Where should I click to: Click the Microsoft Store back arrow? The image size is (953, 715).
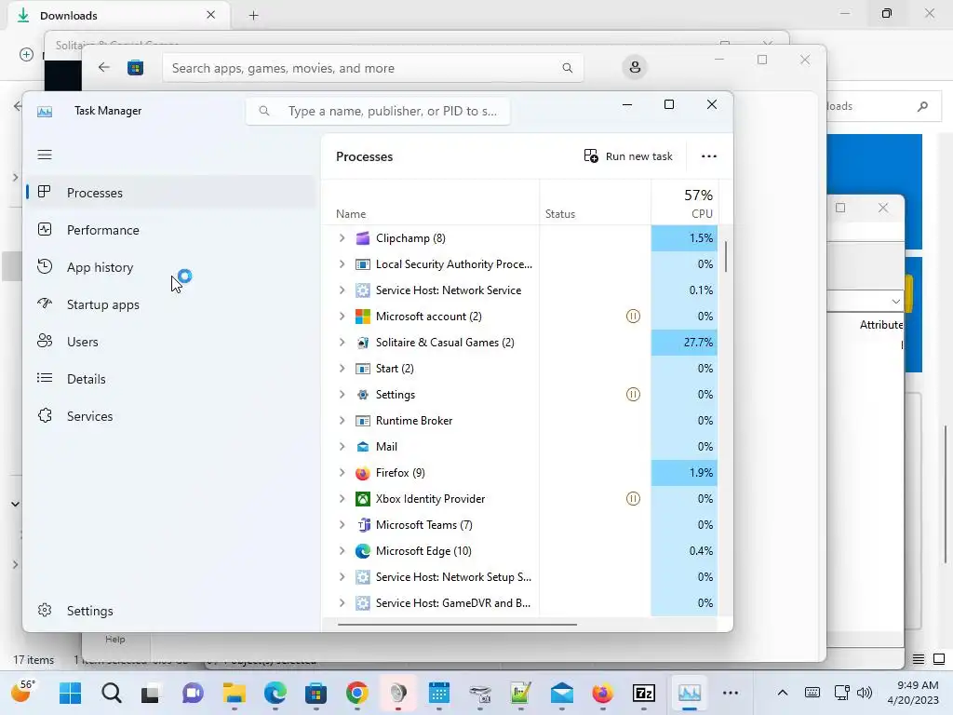point(104,67)
